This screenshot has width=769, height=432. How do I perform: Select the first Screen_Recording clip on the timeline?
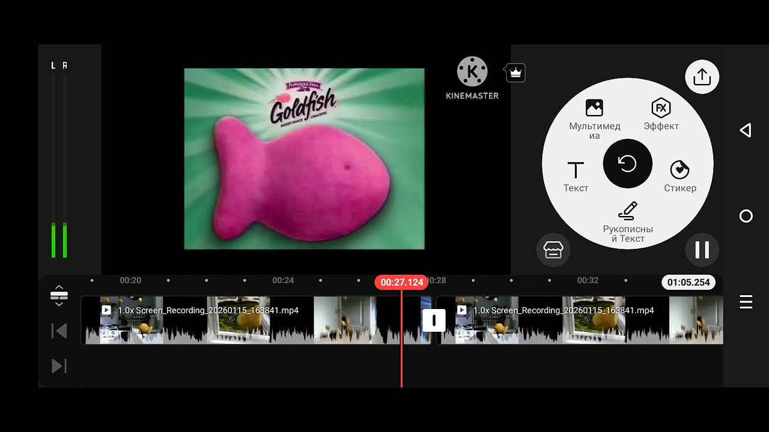(x=256, y=320)
